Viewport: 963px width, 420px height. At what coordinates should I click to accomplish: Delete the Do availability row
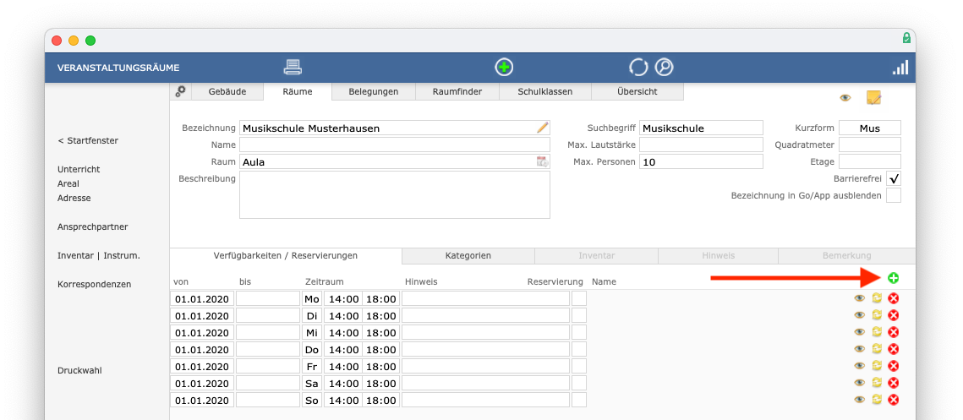tap(894, 349)
